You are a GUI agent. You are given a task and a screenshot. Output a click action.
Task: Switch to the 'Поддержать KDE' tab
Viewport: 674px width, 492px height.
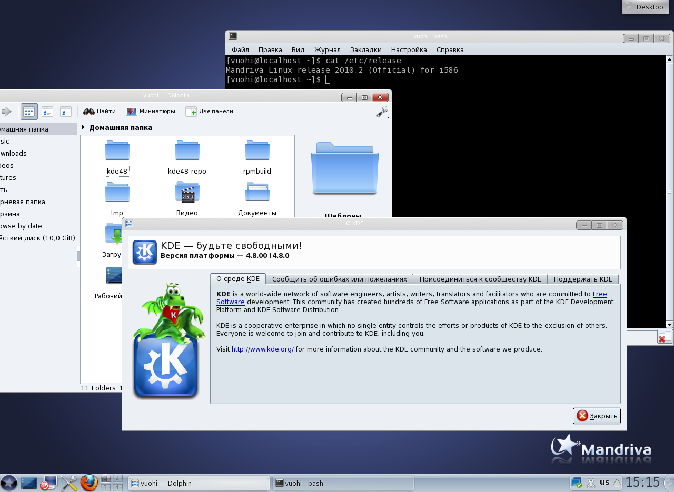click(x=583, y=279)
